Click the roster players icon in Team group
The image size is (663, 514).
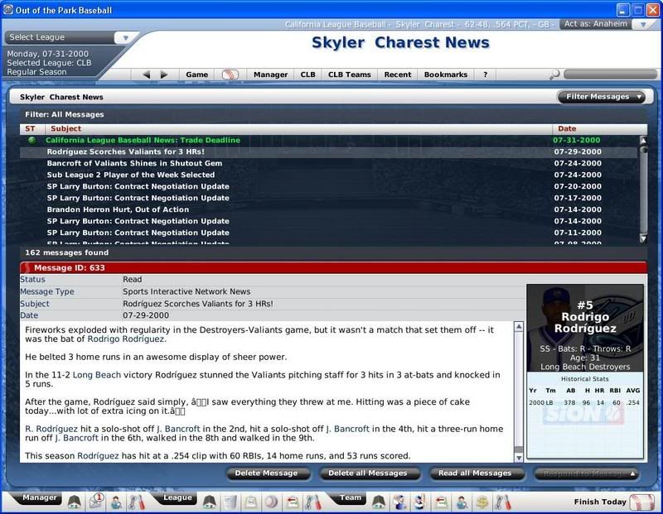[x=399, y=502]
